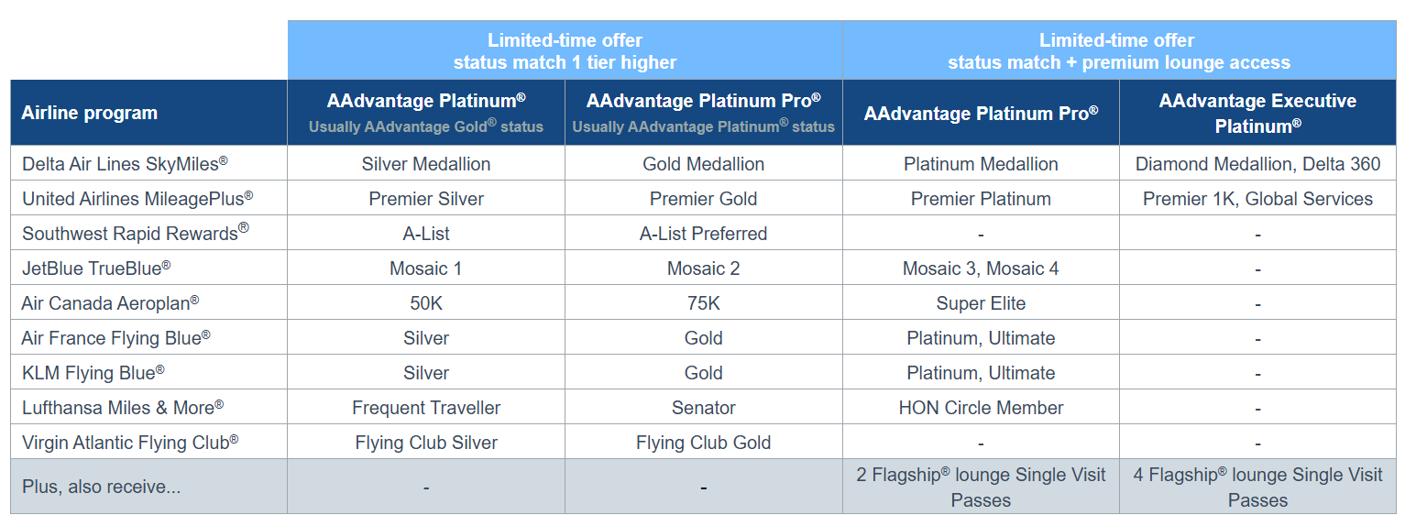
Task: Select the HON Circle Member cell
Action: (981, 408)
